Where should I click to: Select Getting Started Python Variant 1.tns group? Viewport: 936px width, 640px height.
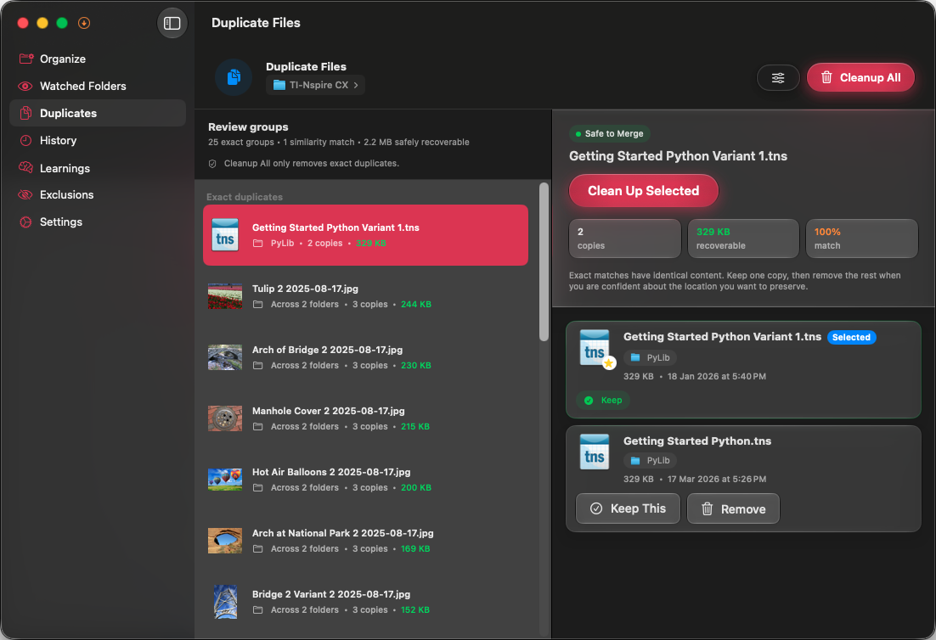tap(365, 235)
